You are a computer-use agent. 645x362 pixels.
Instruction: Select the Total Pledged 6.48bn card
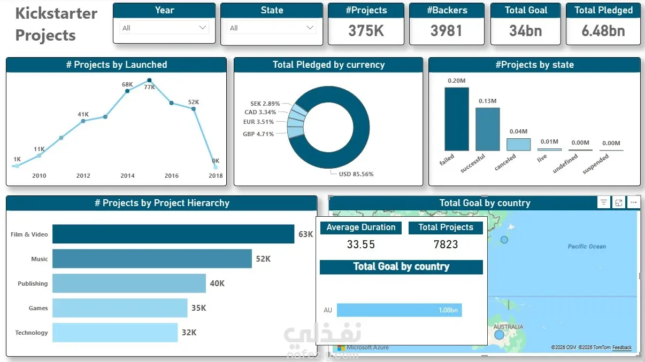(603, 24)
